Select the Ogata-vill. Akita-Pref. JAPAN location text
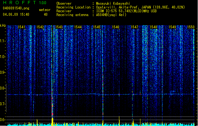This screenshot has height=126, width=198. coord(140,7)
